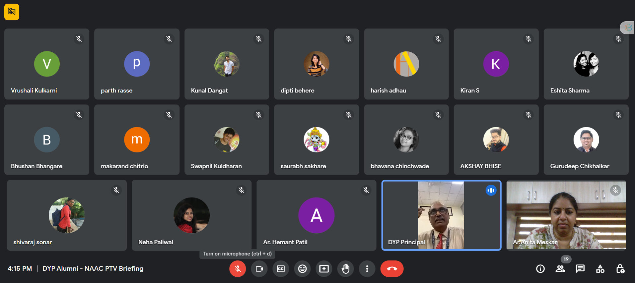
Task: Click the participant count badge '19'
Action: (x=566, y=259)
